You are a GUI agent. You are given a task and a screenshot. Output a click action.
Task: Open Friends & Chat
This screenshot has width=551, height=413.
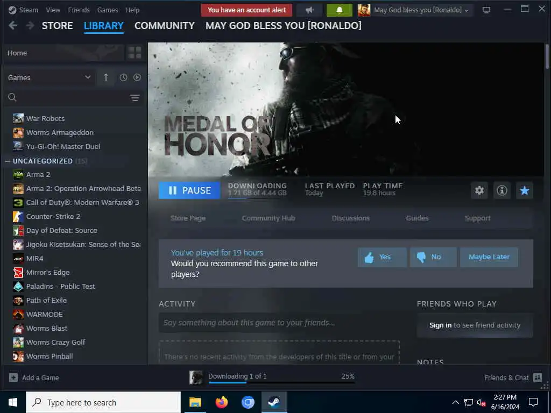pyautogui.click(x=513, y=378)
